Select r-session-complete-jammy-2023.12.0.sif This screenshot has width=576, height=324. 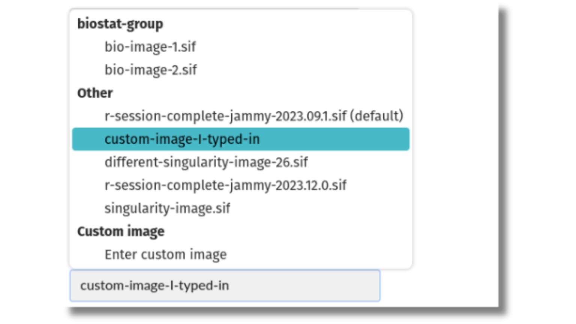(x=225, y=185)
